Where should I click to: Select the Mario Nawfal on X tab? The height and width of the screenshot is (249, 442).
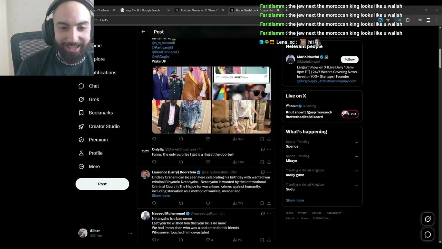(x=254, y=10)
